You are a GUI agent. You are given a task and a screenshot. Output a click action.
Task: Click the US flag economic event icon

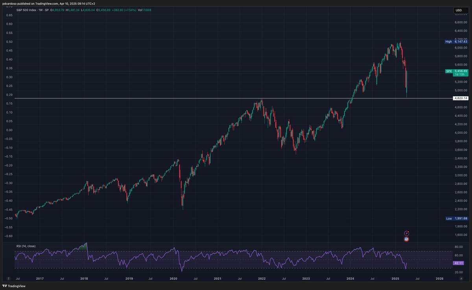406,239
